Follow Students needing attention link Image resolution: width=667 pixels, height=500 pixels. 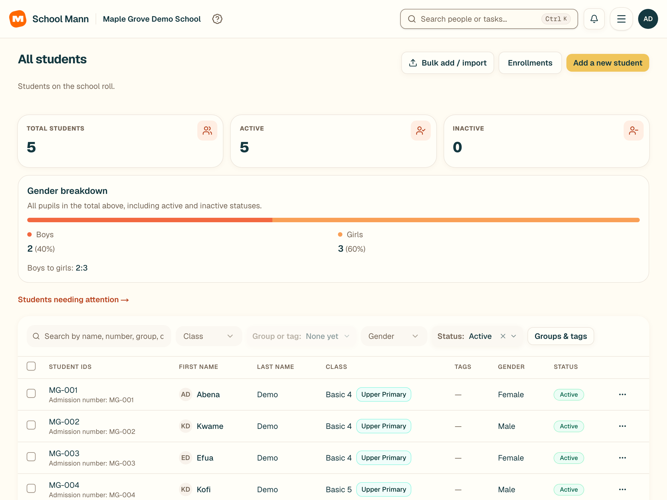tap(73, 299)
